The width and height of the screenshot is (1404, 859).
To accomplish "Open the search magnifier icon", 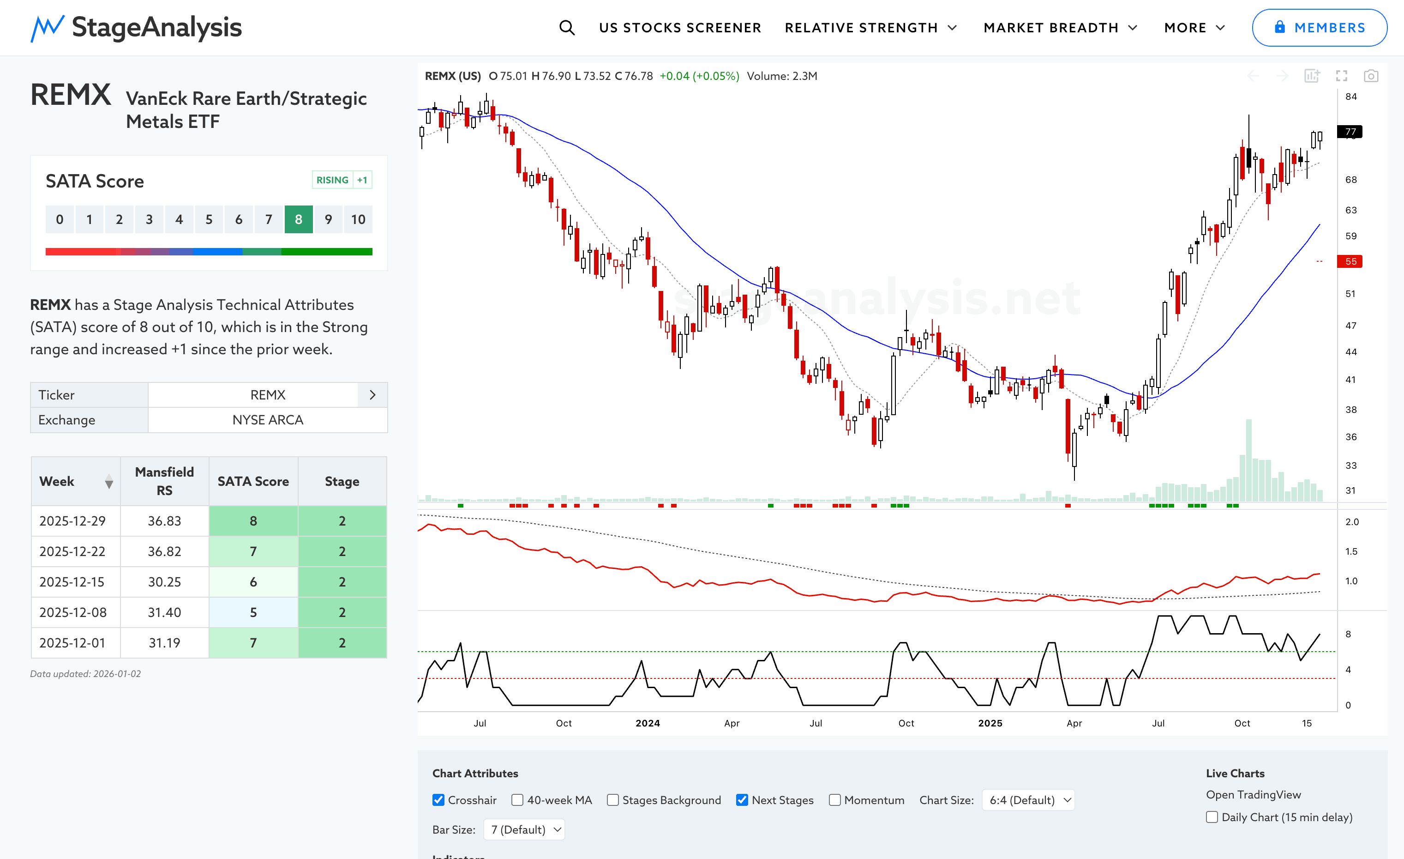I will pyautogui.click(x=566, y=27).
